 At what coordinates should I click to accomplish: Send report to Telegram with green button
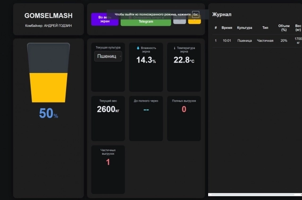click(145, 22)
